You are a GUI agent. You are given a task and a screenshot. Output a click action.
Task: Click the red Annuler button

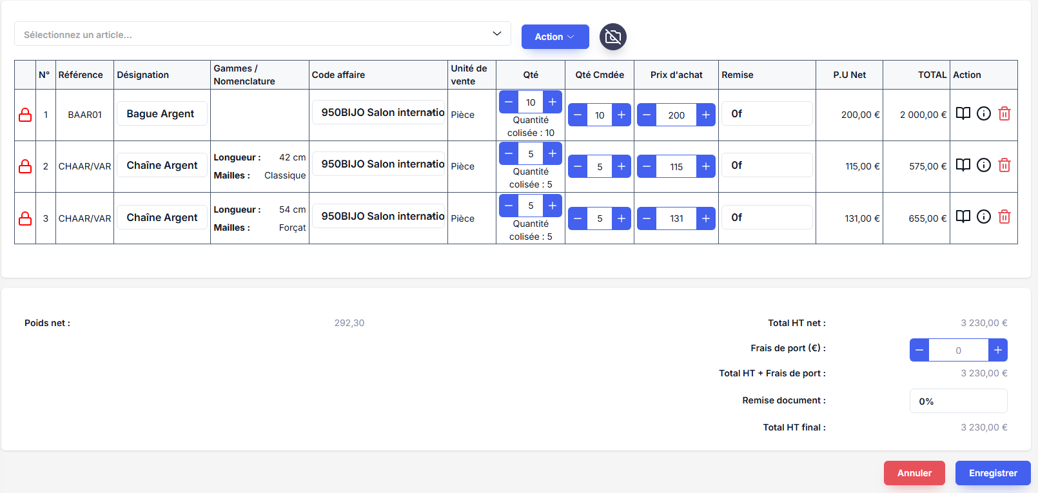(914, 473)
